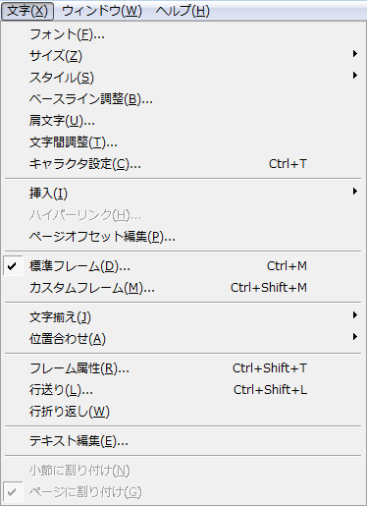The width and height of the screenshot is (367, 506).
Task: Open フレーム属性(R) dialog
Action: coord(183,368)
